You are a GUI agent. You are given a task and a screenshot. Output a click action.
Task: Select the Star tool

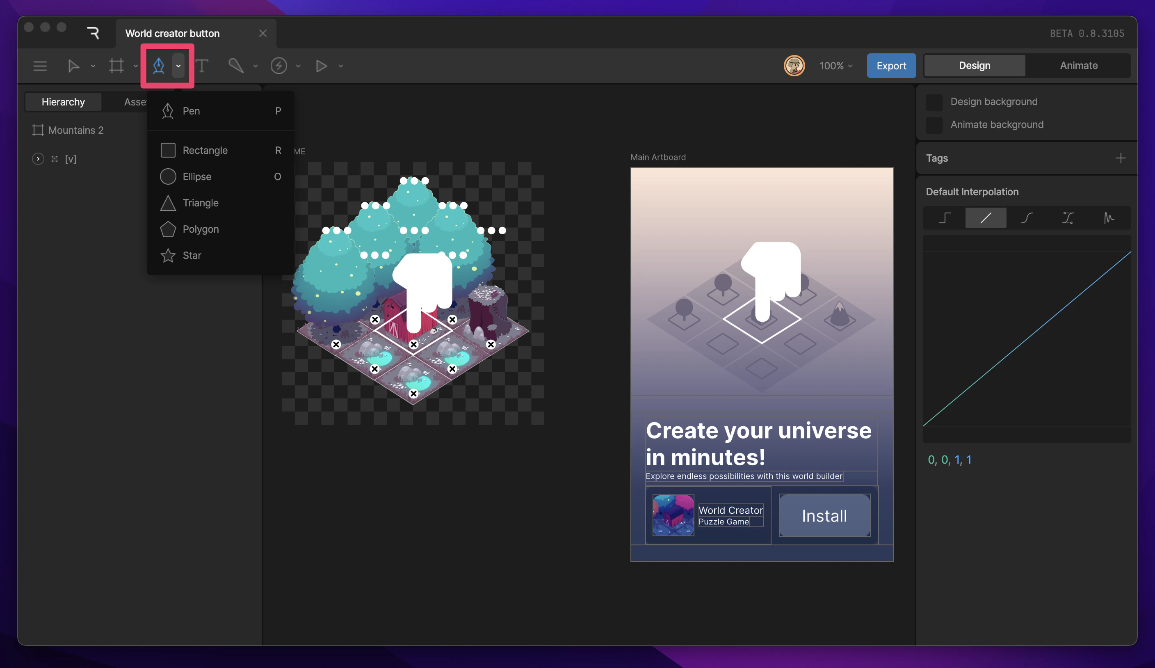click(x=192, y=255)
